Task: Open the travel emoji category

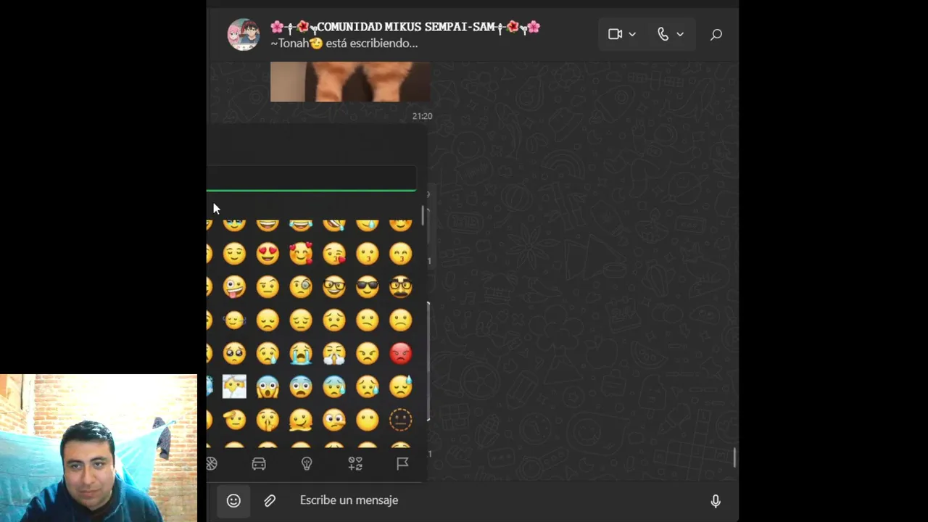Action: click(259, 463)
